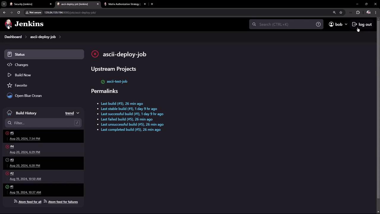This screenshot has width=380, height=214.
Task: Click the search magnifier icon in Jenkins header
Action: pos(254,24)
